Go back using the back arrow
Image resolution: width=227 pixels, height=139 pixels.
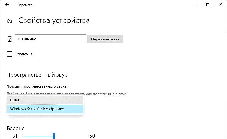tap(7, 5)
